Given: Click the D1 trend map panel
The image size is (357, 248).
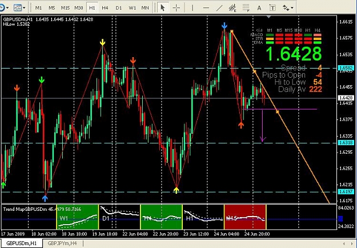Looking at the screenshot, I should coord(119,217).
